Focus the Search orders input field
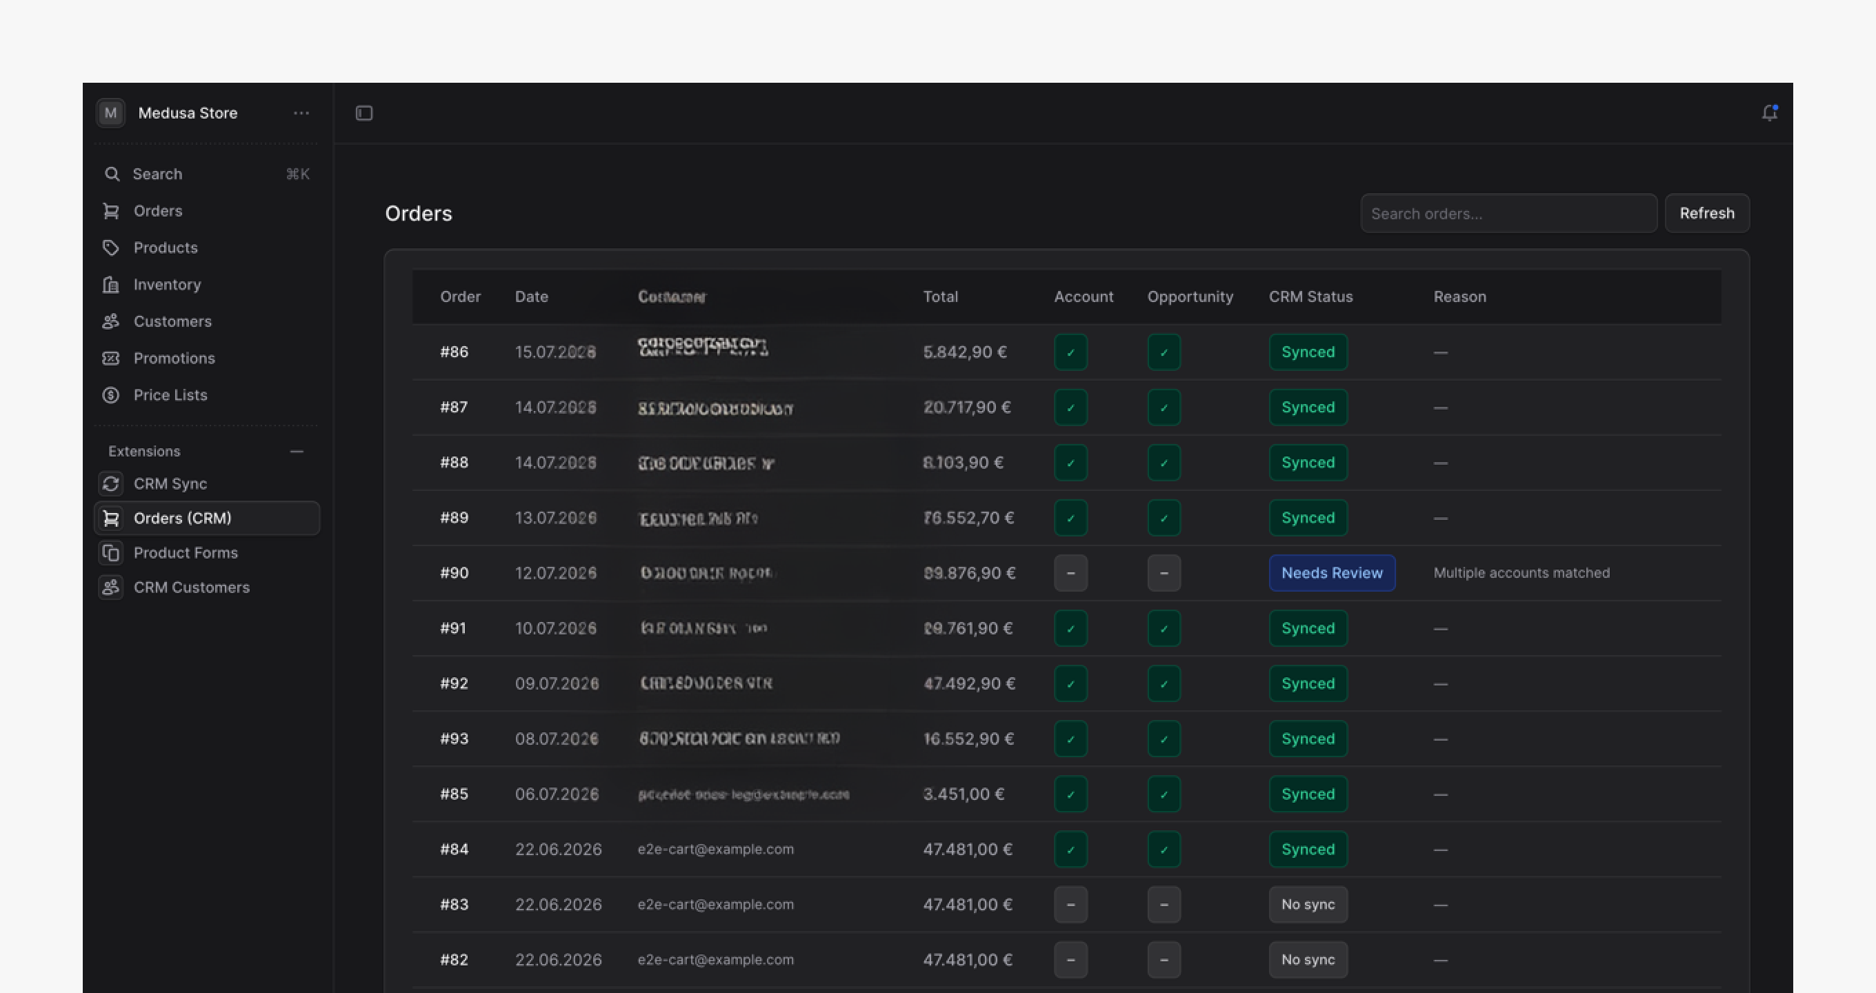The image size is (1876, 993). pos(1508,213)
